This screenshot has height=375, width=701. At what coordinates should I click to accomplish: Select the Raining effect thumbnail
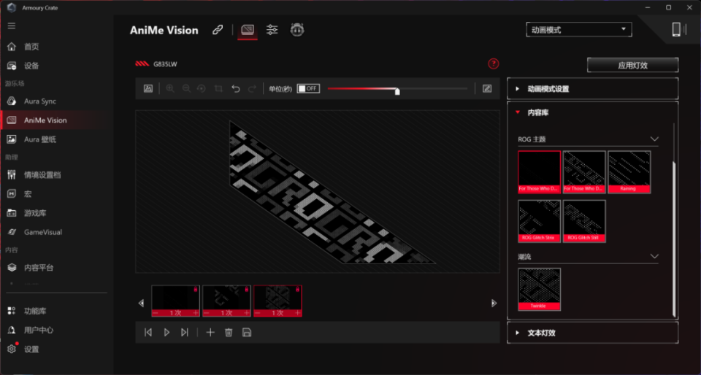(629, 172)
